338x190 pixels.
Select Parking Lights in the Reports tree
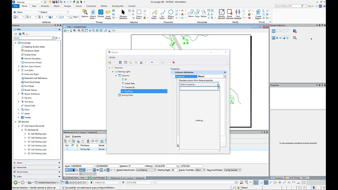[124, 72]
